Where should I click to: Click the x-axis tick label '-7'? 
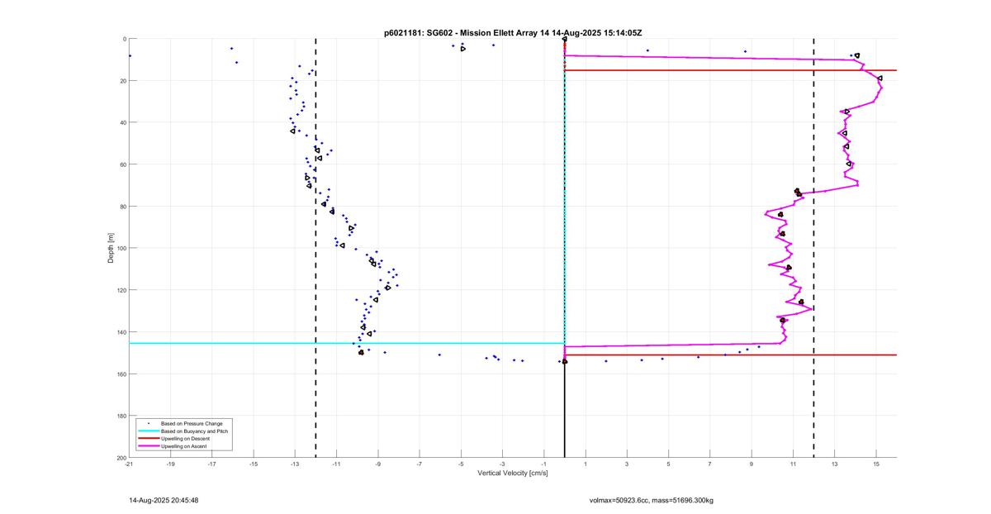coord(420,464)
